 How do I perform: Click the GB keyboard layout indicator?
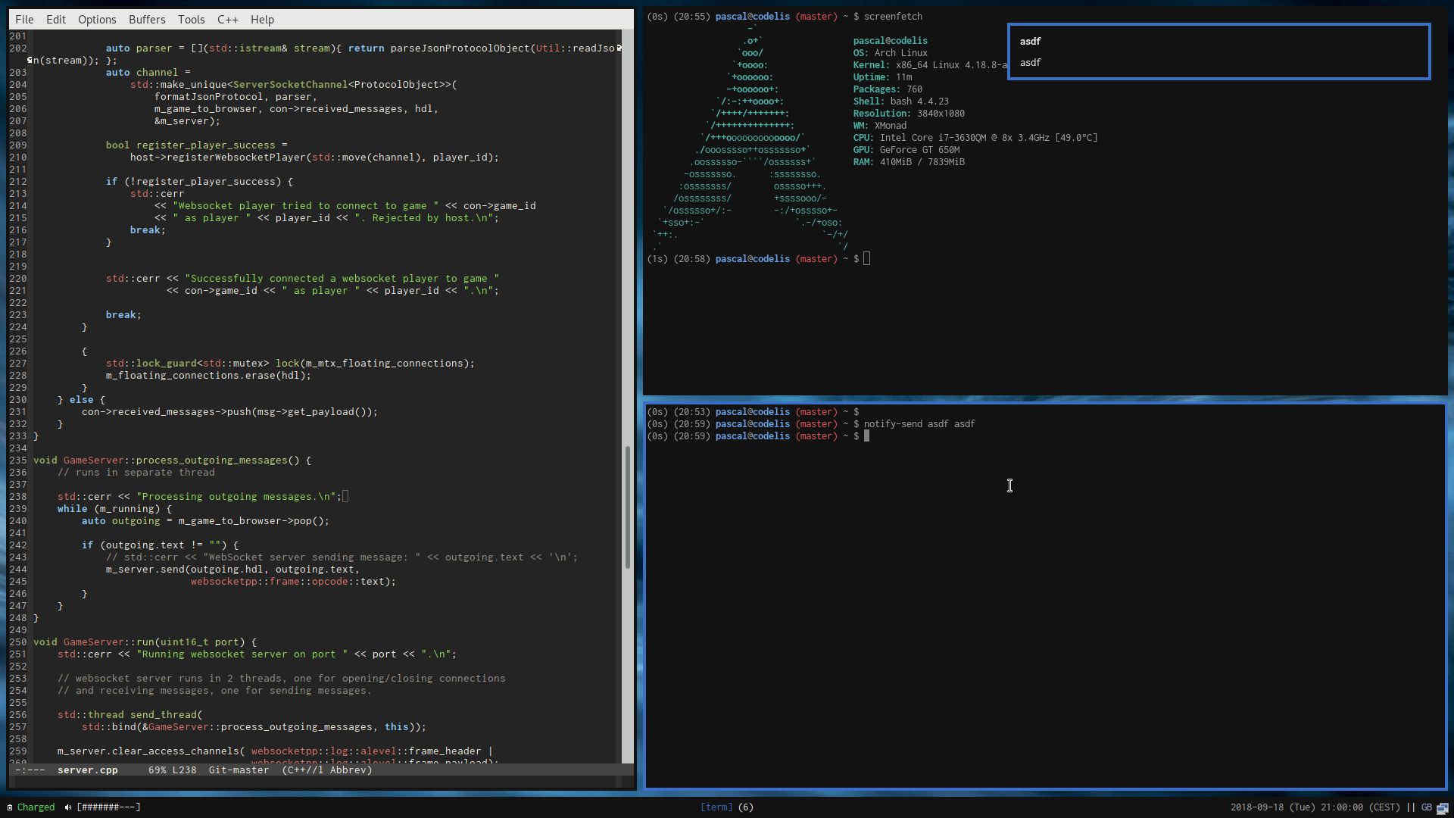pos(1426,807)
